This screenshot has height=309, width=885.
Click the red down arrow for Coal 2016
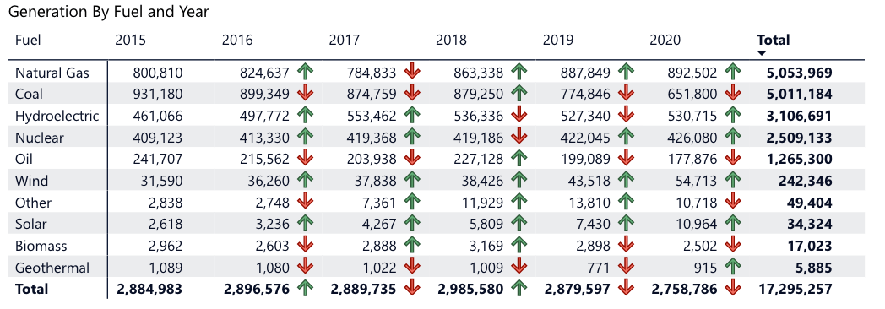click(306, 94)
